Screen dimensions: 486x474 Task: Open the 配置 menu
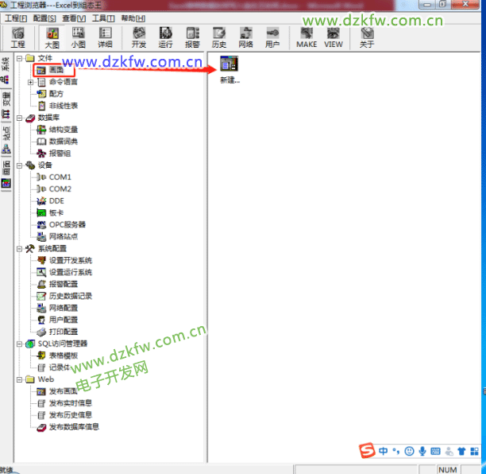point(44,18)
